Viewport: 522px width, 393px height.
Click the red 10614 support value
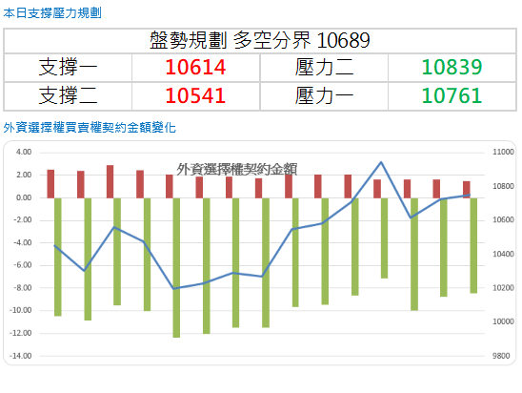[x=196, y=68]
